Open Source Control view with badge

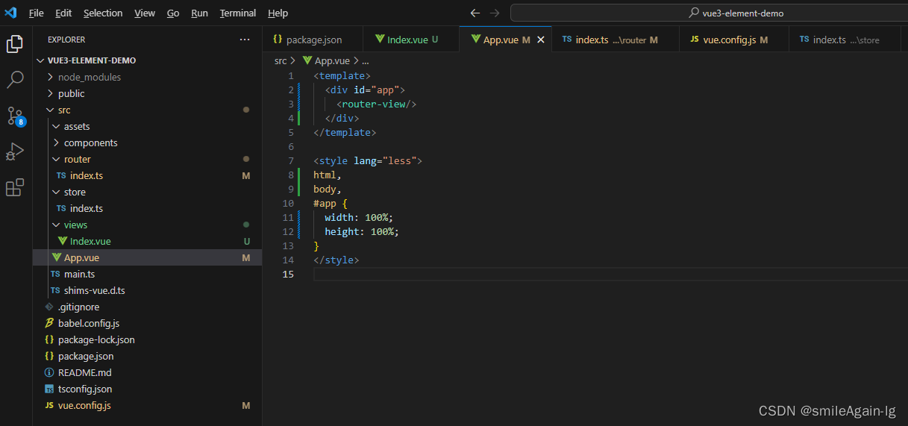click(15, 116)
